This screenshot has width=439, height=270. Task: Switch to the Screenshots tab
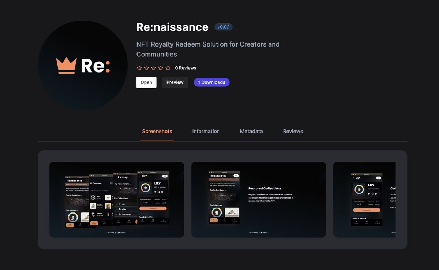coord(157,131)
